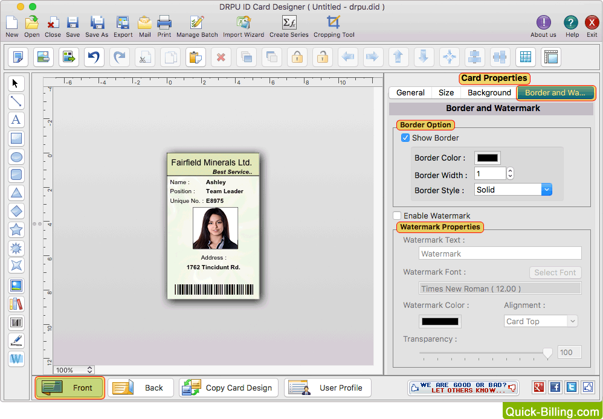Click the Border Width stepper arrows
Screen dimensions: 603x419
pyautogui.click(x=510, y=173)
